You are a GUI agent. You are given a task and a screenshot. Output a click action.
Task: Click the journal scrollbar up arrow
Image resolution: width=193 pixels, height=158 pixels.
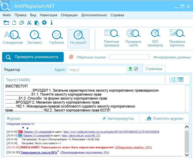point(187,127)
